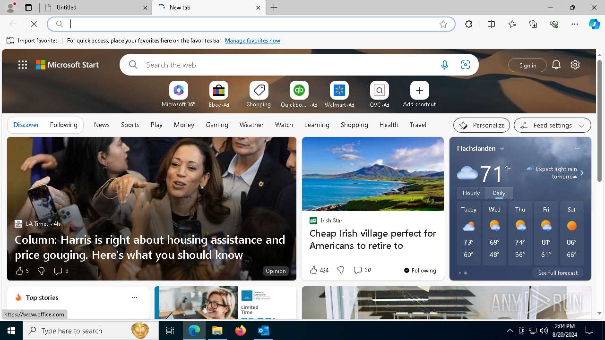The width and height of the screenshot is (605, 340).
Task: Switch weather view to Hourly
Action: [471, 193]
